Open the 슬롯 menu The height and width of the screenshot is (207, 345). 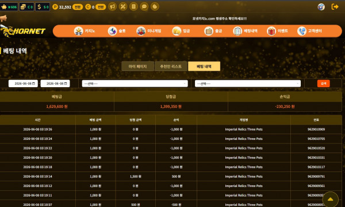[x=122, y=31]
